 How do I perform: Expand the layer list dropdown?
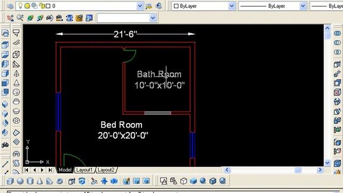click(140, 6)
